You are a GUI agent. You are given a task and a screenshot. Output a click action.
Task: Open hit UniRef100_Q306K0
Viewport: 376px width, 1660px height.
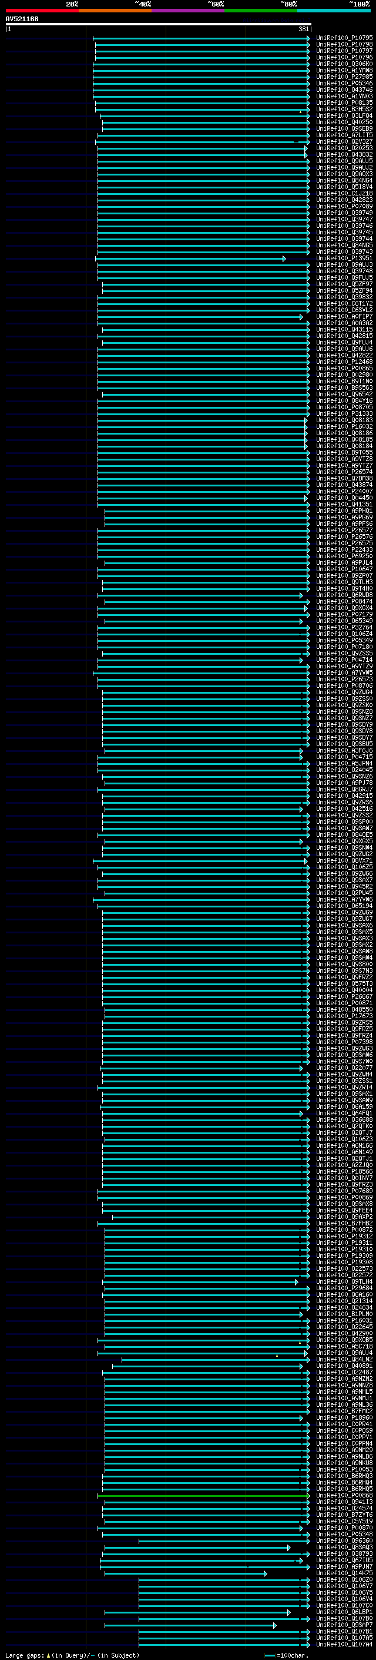344,64
